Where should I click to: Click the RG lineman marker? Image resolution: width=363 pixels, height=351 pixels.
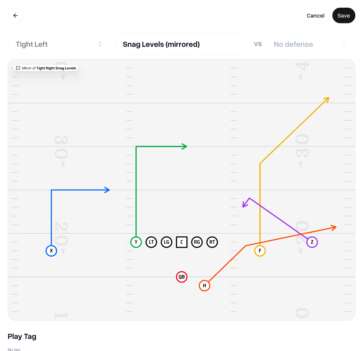[197, 242]
